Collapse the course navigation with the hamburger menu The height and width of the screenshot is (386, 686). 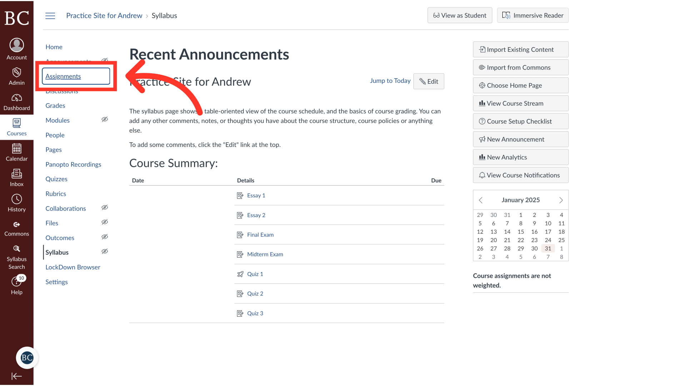click(x=50, y=15)
